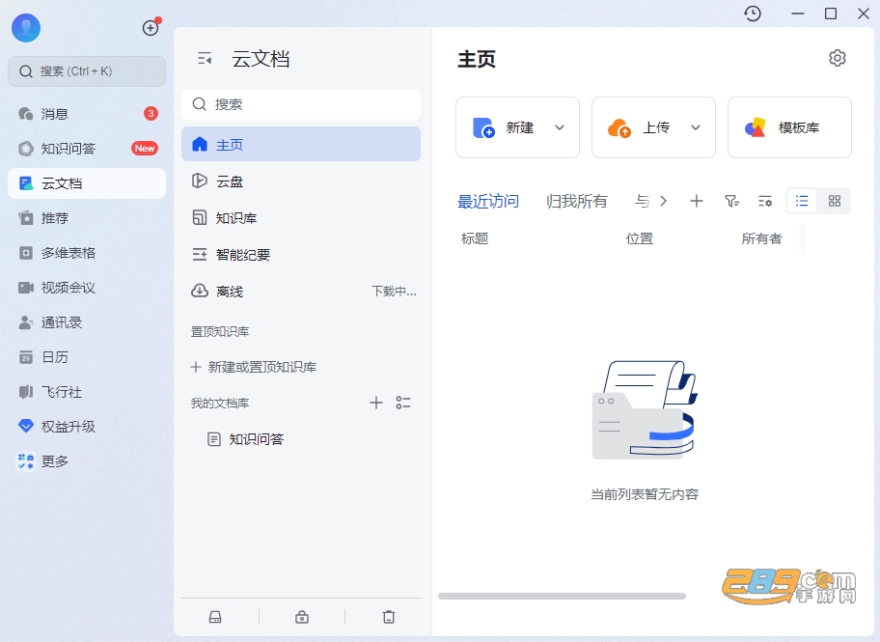Viewport: 880px width, 642px height.
Task: Open 云盘 in the sidebar menu
Action: click(301, 181)
